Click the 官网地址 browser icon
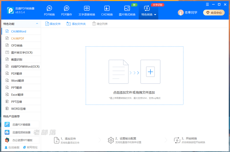230x152 pixels. point(24,147)
